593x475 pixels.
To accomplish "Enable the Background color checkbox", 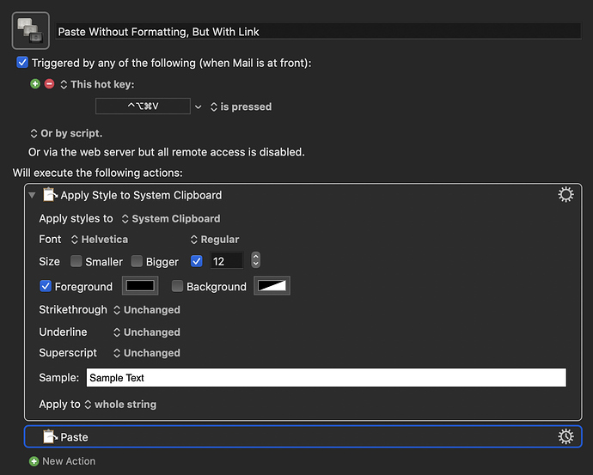I will tap(177, 286).
